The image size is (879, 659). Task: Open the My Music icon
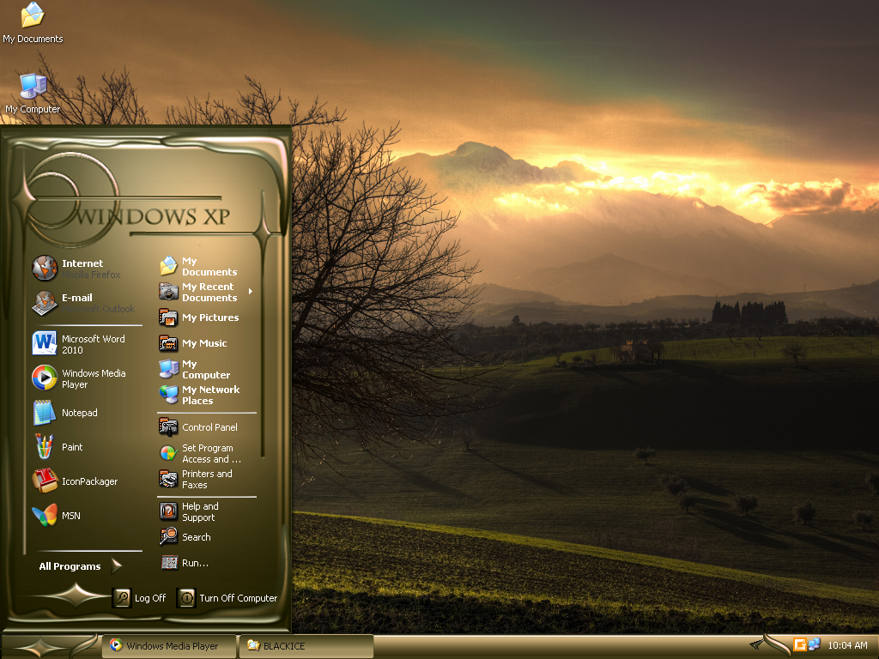tap(168, 343)
